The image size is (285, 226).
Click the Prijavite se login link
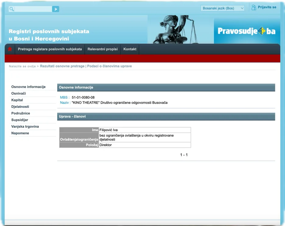point(267,7)
